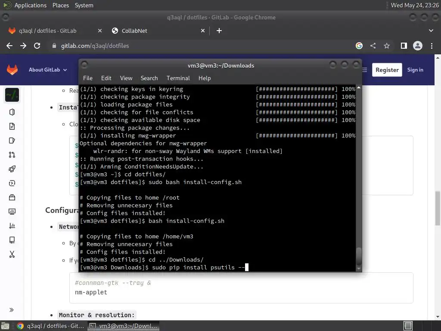Open Chrome tab search dropdown arrow
Viewport: 441px width, 331px height.
(x=431, y=31)
